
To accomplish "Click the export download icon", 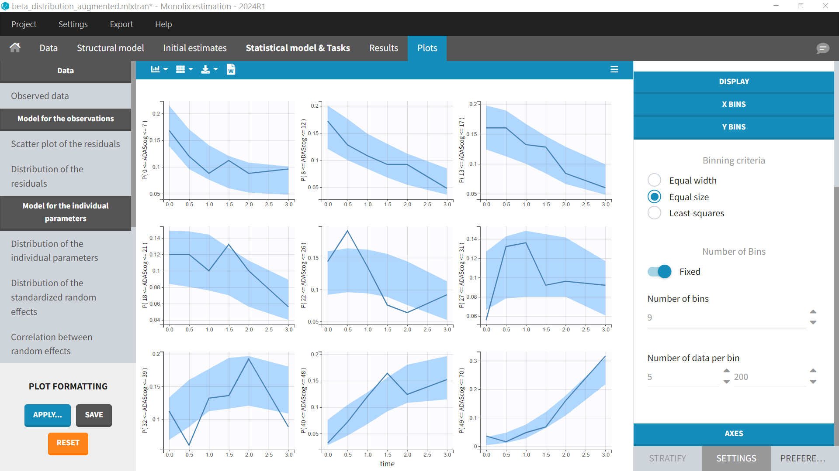I will [x=208, y=69].
